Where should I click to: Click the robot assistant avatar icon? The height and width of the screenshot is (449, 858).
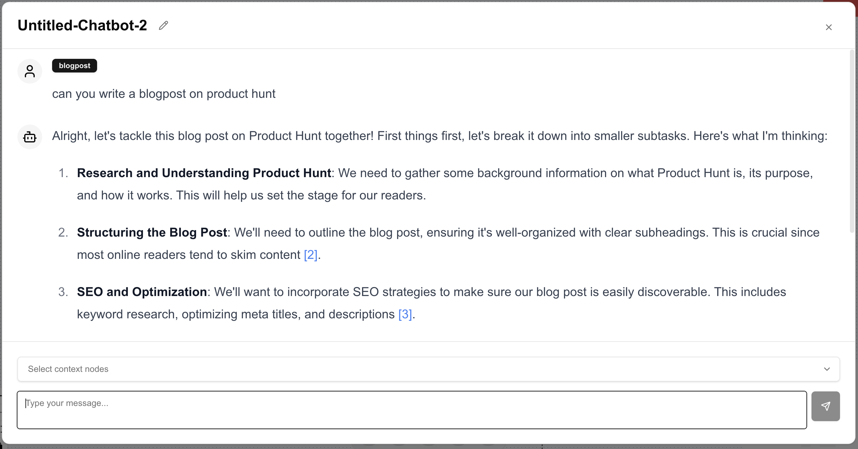tap(30, 137)
